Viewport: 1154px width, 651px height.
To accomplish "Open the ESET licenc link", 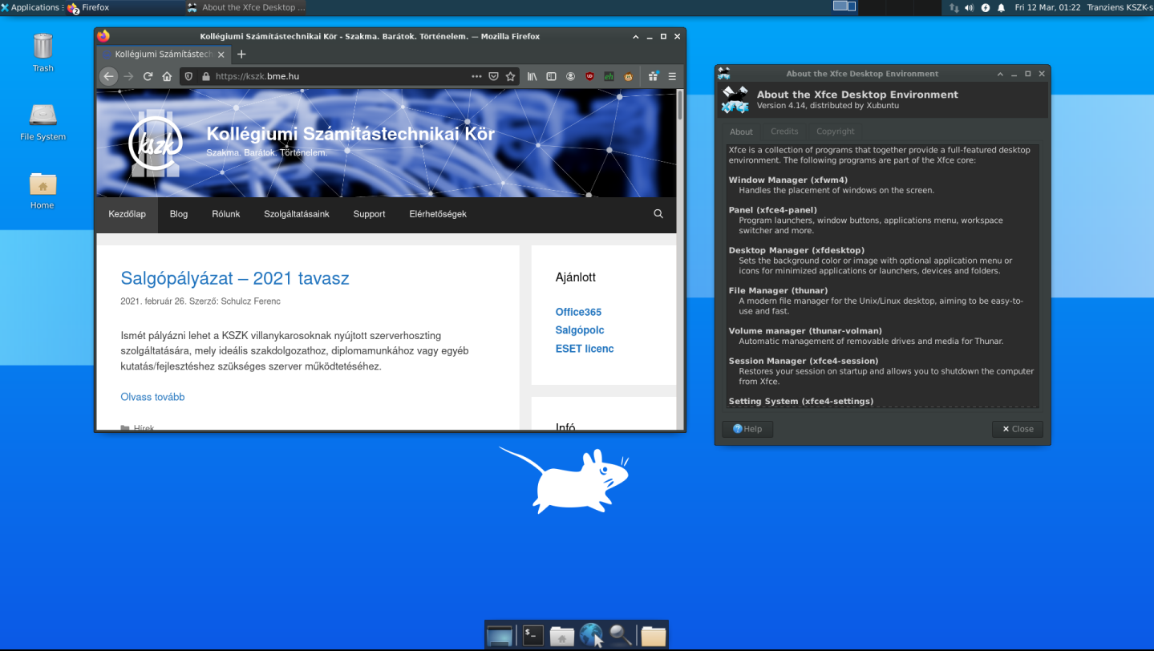I will [x=585, y=349].
